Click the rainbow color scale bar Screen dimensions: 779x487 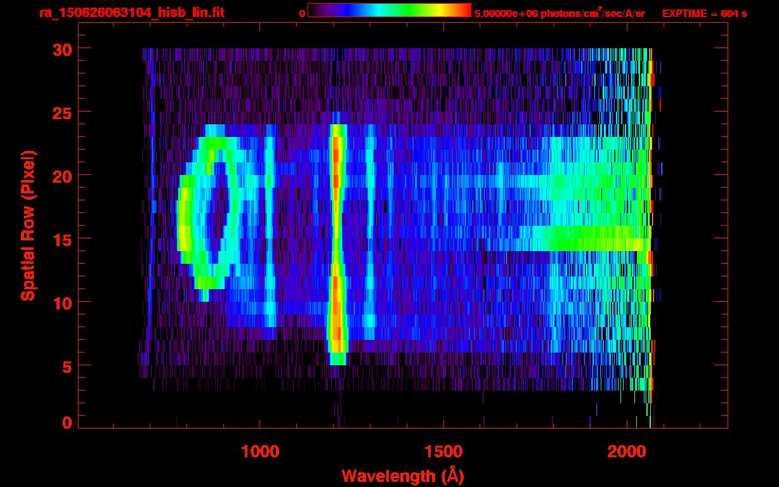389,10
